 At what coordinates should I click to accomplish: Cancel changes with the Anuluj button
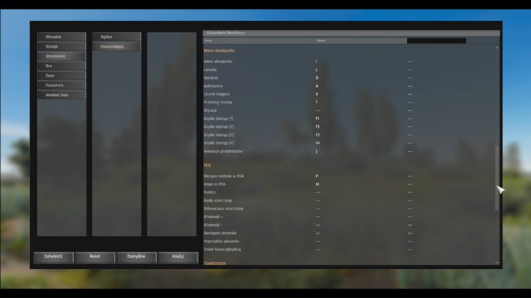click(177, 256)
